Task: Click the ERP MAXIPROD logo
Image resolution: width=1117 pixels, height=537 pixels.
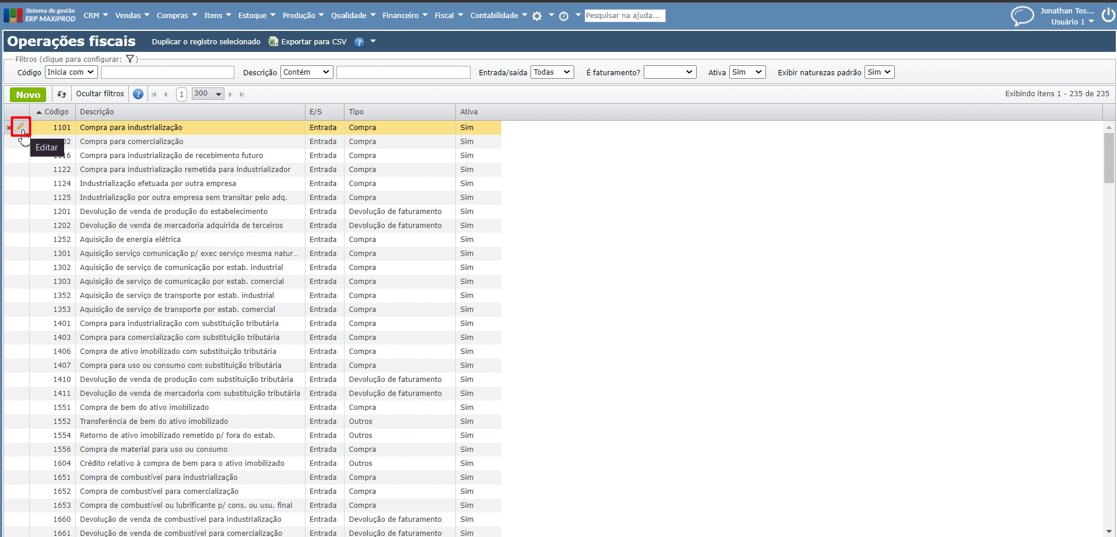Action: pyautogui.click(x=40, y=15)
